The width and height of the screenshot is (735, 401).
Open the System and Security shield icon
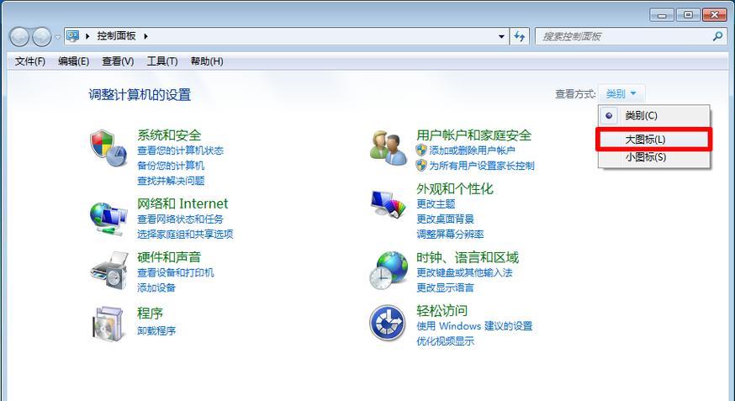coord(108,148)
